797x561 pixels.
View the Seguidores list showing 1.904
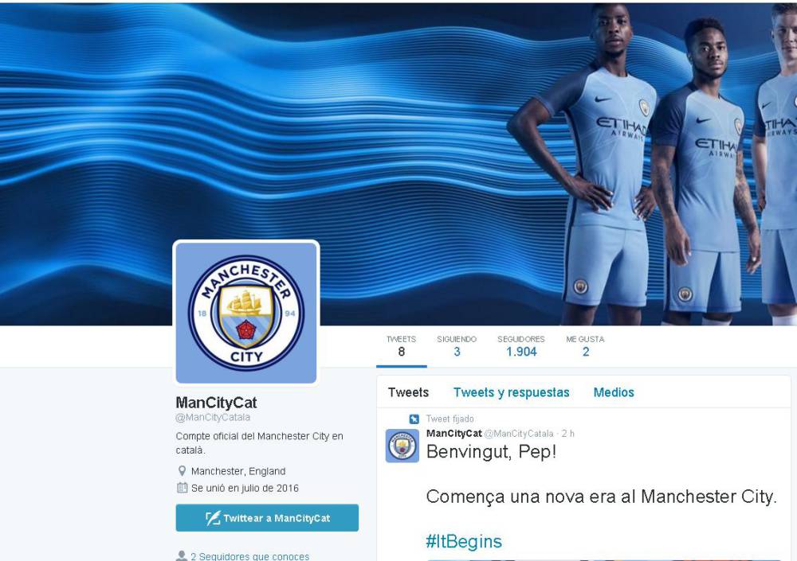tap(521, 346)
